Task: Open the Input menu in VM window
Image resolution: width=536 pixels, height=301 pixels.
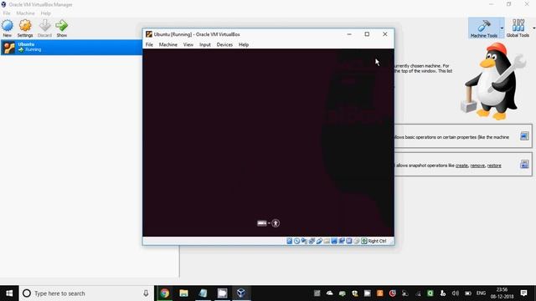Action: 205,44
